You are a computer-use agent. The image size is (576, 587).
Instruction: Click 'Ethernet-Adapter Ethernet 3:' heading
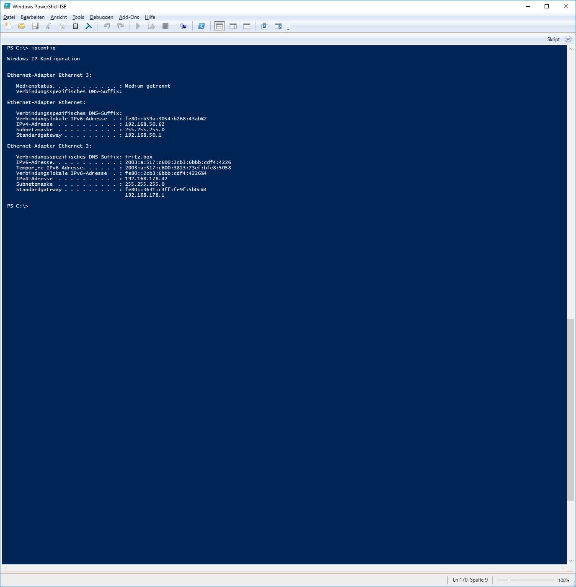pos(49,75)
